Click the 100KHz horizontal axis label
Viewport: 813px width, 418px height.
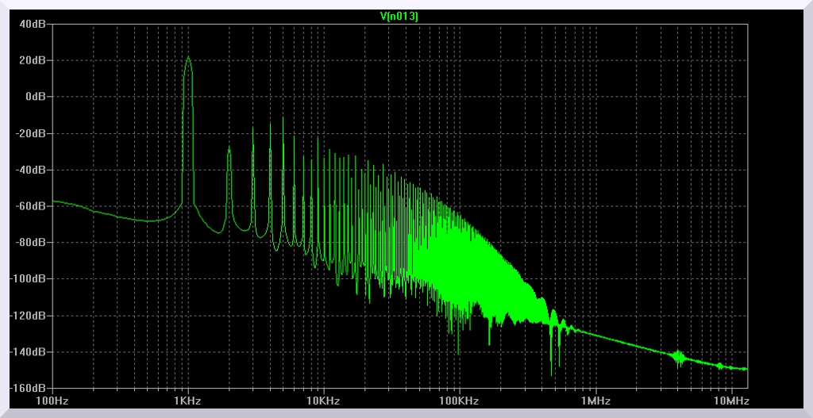[x=459, y=401]
